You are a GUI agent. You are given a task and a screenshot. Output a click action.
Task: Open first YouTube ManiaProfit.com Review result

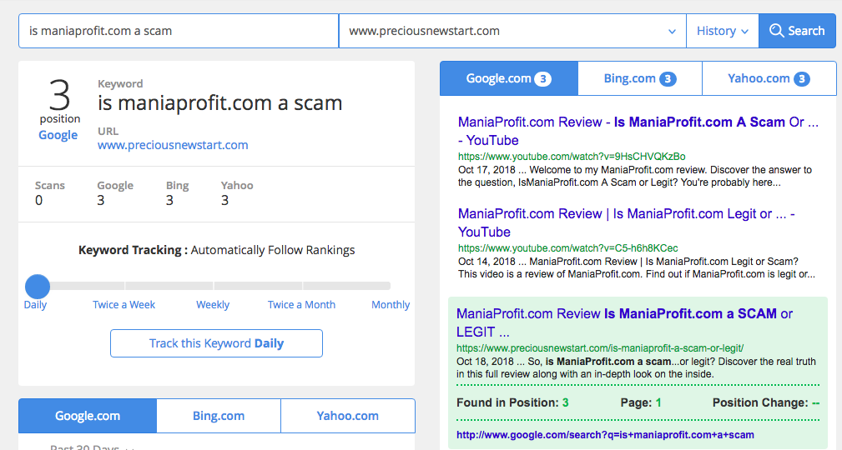pos(638,131)
